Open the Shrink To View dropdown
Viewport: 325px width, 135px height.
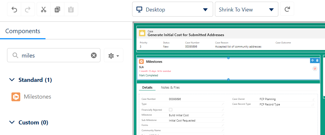point(246,9)
